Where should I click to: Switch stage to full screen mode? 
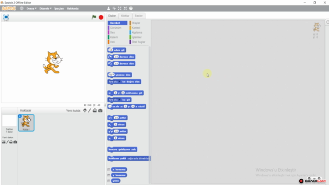(x=6, y=17)
